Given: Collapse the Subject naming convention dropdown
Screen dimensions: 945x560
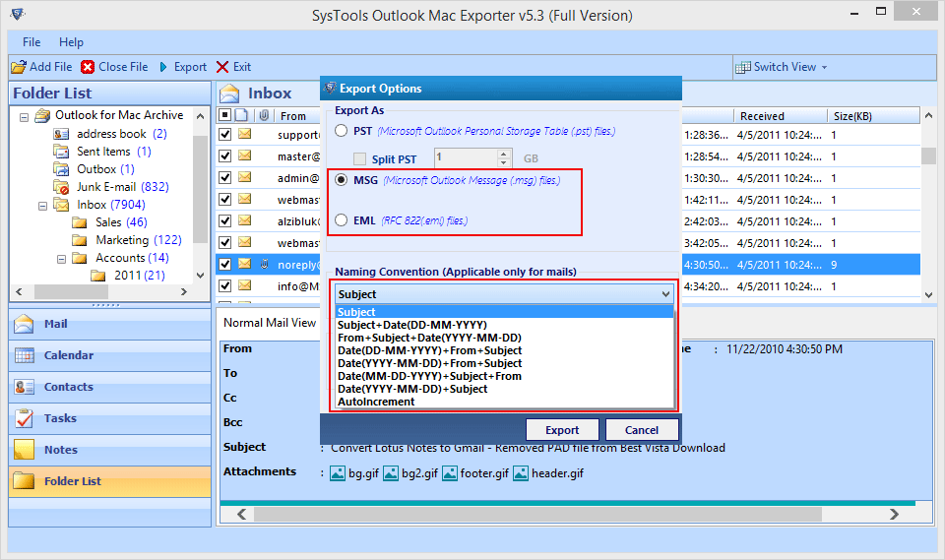Looking at the screenshot, I should pos(665,294).
